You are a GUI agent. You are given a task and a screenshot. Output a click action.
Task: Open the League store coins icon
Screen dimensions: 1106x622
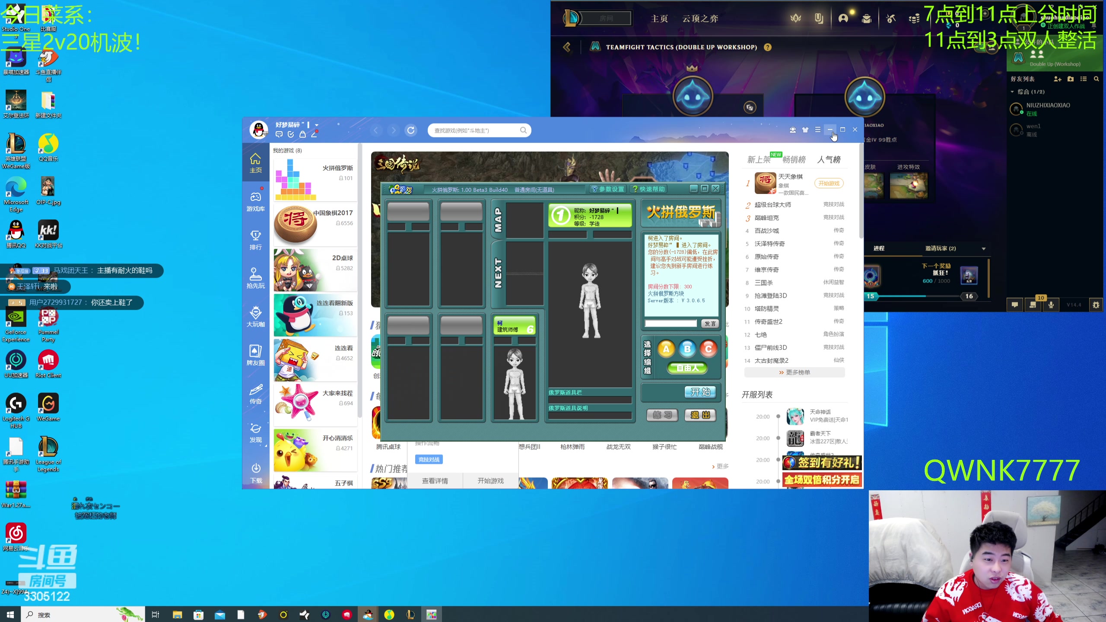[x=914, y=19]
